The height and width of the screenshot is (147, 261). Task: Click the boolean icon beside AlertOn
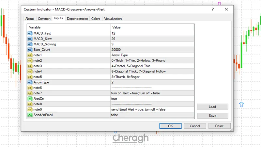coord(30,99)
